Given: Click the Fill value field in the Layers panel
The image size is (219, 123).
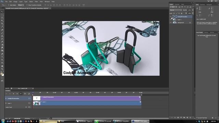Looking at the screenshot, I should [x=190, y=13].
